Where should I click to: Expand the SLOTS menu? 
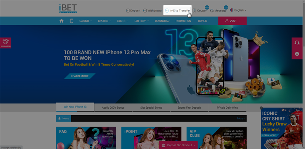tap(122, 21)
